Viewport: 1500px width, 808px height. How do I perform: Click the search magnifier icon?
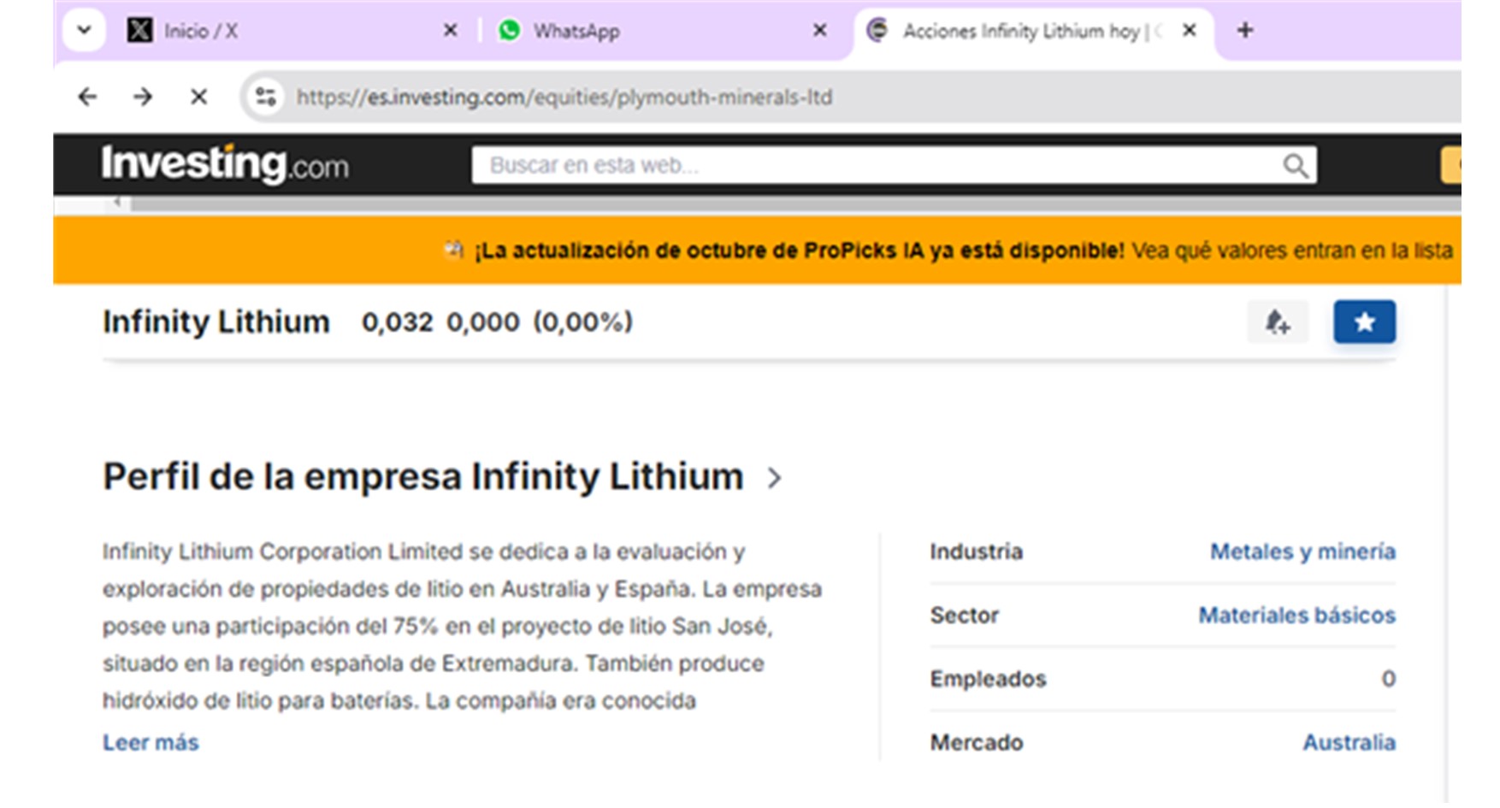click(x=1295, y=166)
